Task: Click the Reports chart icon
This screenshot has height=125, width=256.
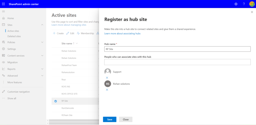Action: [3, 69]
